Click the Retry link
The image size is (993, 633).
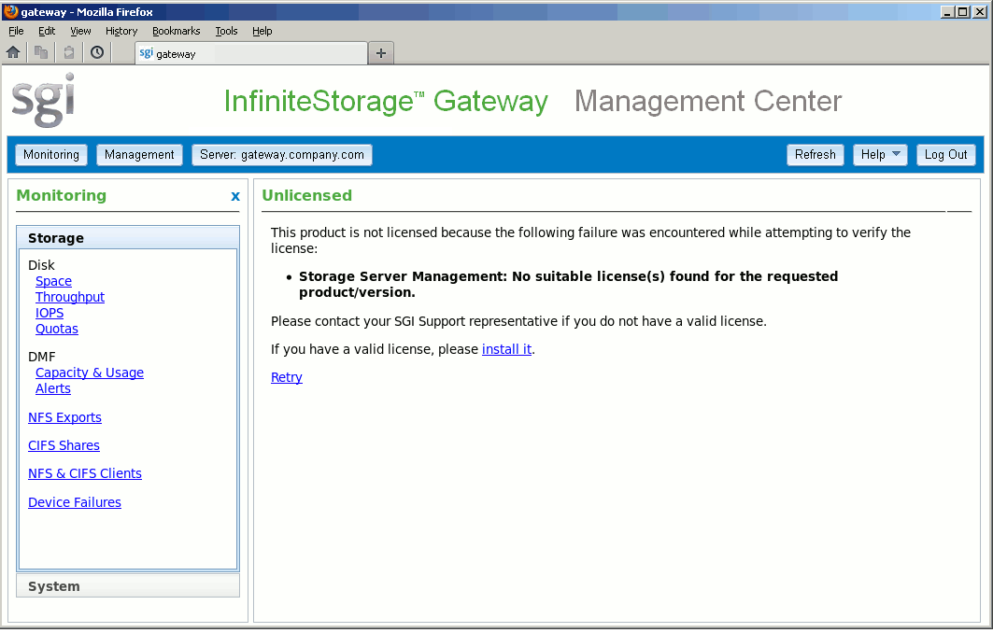pos(286,377)
